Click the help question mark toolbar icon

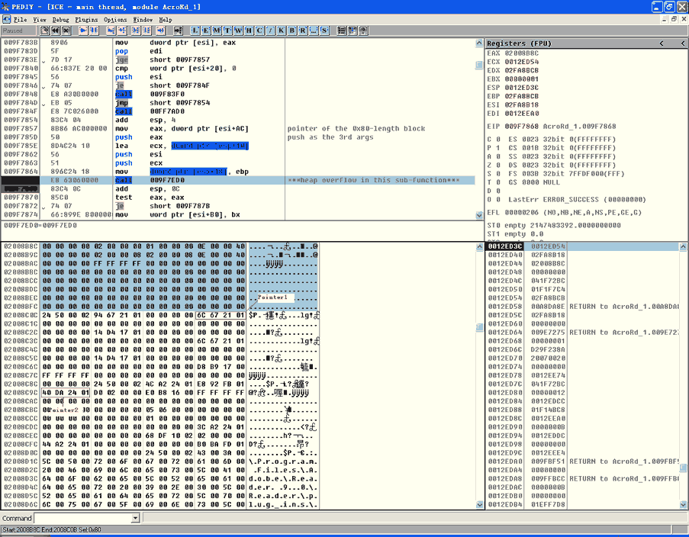click(362, 31)
